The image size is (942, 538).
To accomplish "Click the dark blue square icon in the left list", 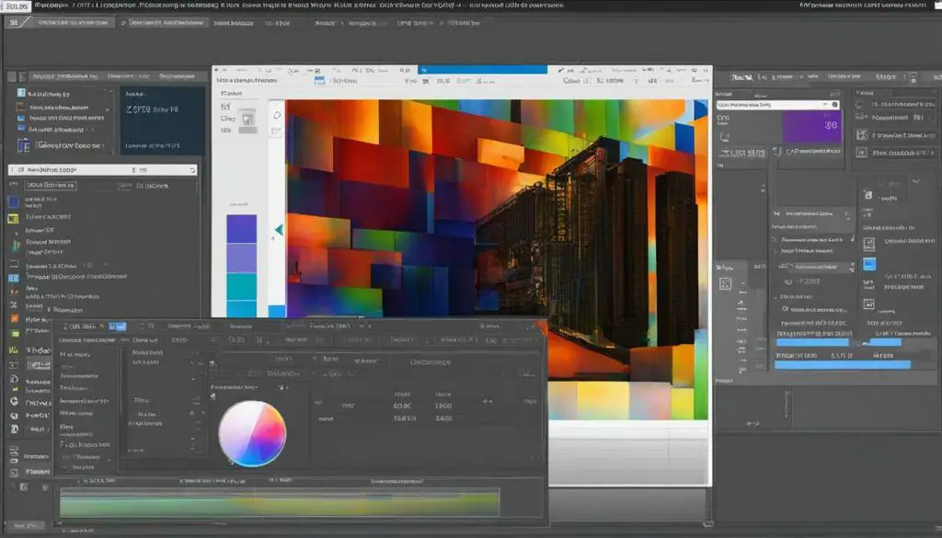I will coord(13,201).
